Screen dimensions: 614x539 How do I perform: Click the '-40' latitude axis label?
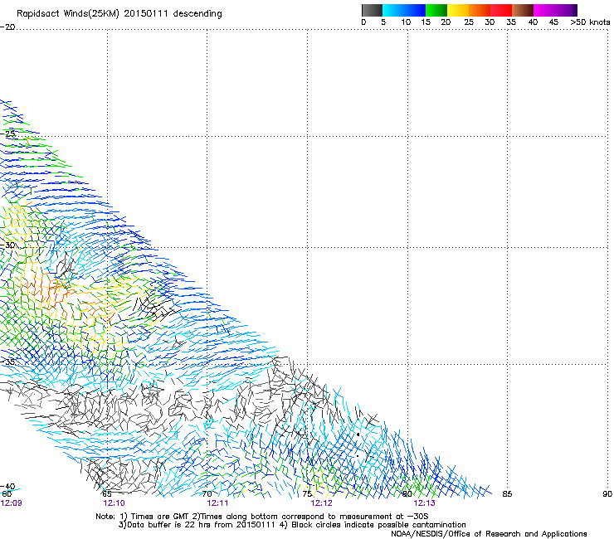tap(7, 487)
